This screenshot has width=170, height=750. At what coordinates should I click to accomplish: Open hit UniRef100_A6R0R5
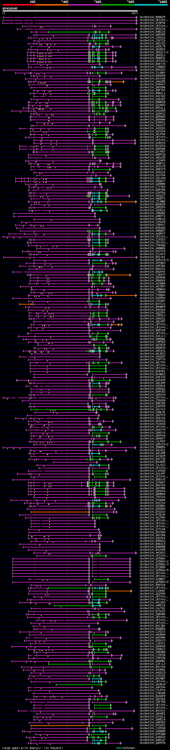pyautogui.click(x=152, y=35)
